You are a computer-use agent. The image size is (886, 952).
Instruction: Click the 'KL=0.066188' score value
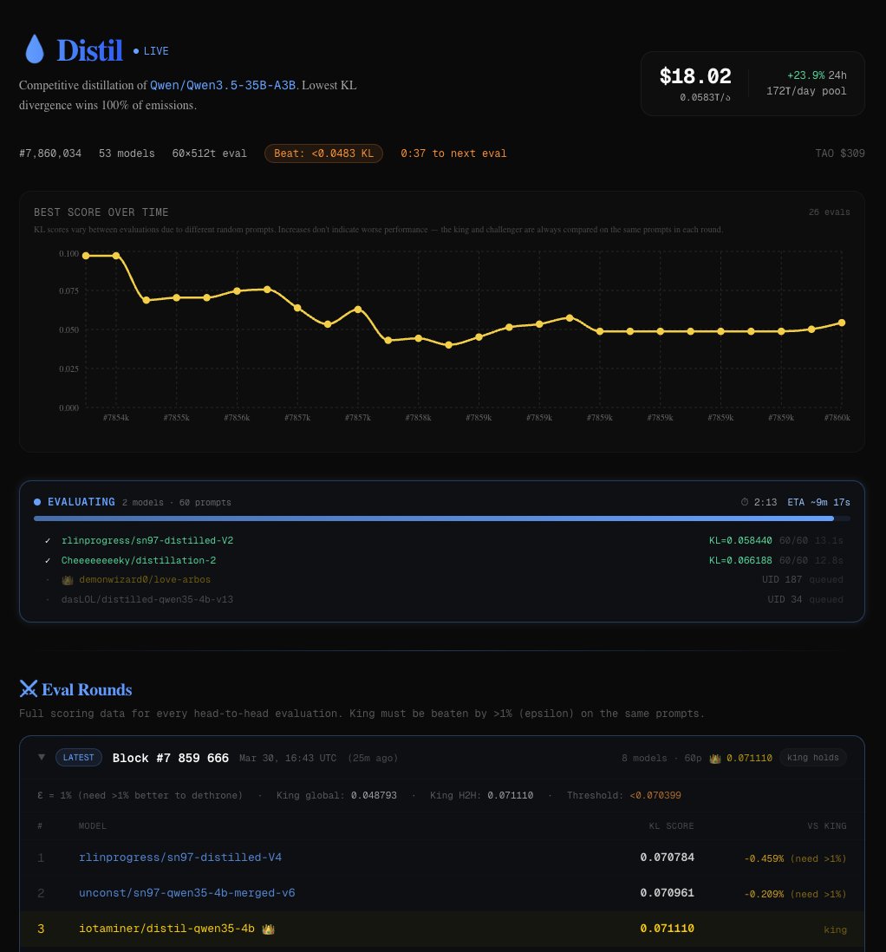click(740, 560)
